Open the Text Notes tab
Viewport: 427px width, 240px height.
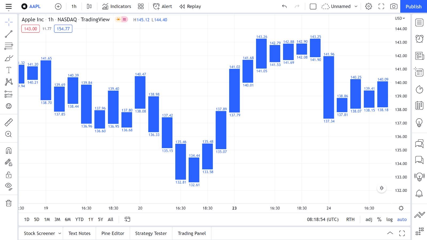tap(79, 233)
